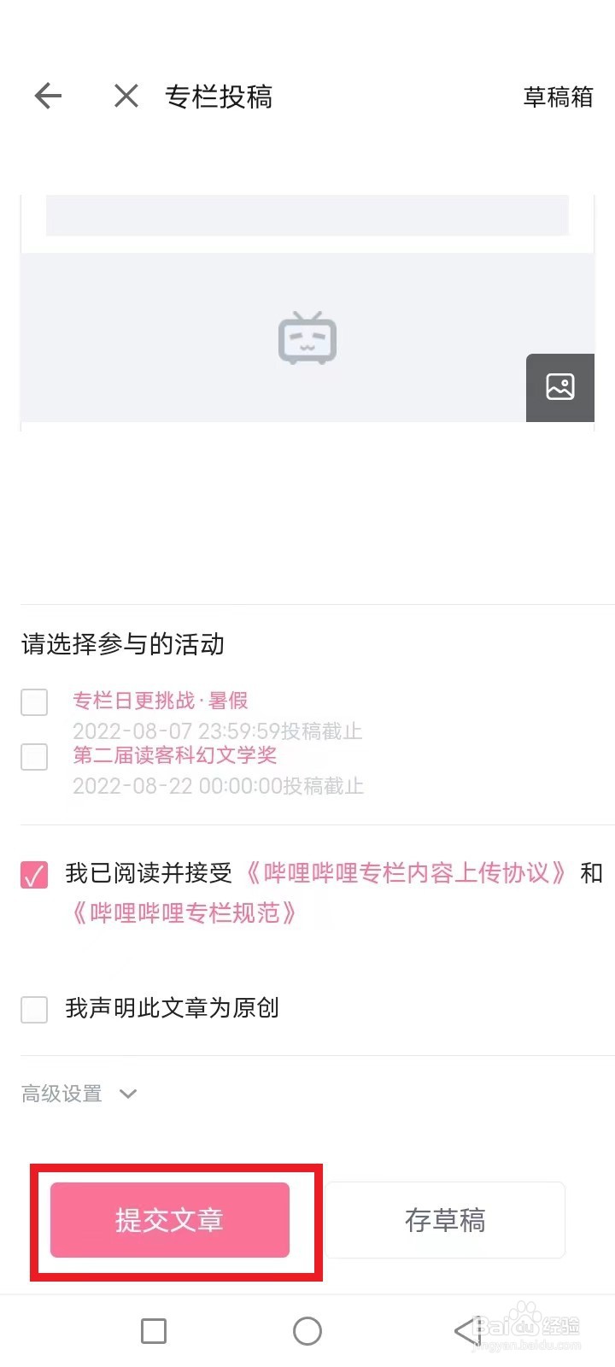This screenshot has height=1367, width=615.
Task: Check the 专栏日更挑战·暑假 activity box
Action: (x=34, y=702)
